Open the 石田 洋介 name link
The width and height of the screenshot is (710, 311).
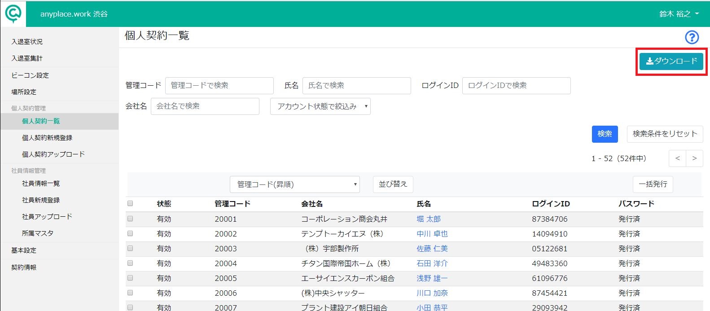click(432, 263)
